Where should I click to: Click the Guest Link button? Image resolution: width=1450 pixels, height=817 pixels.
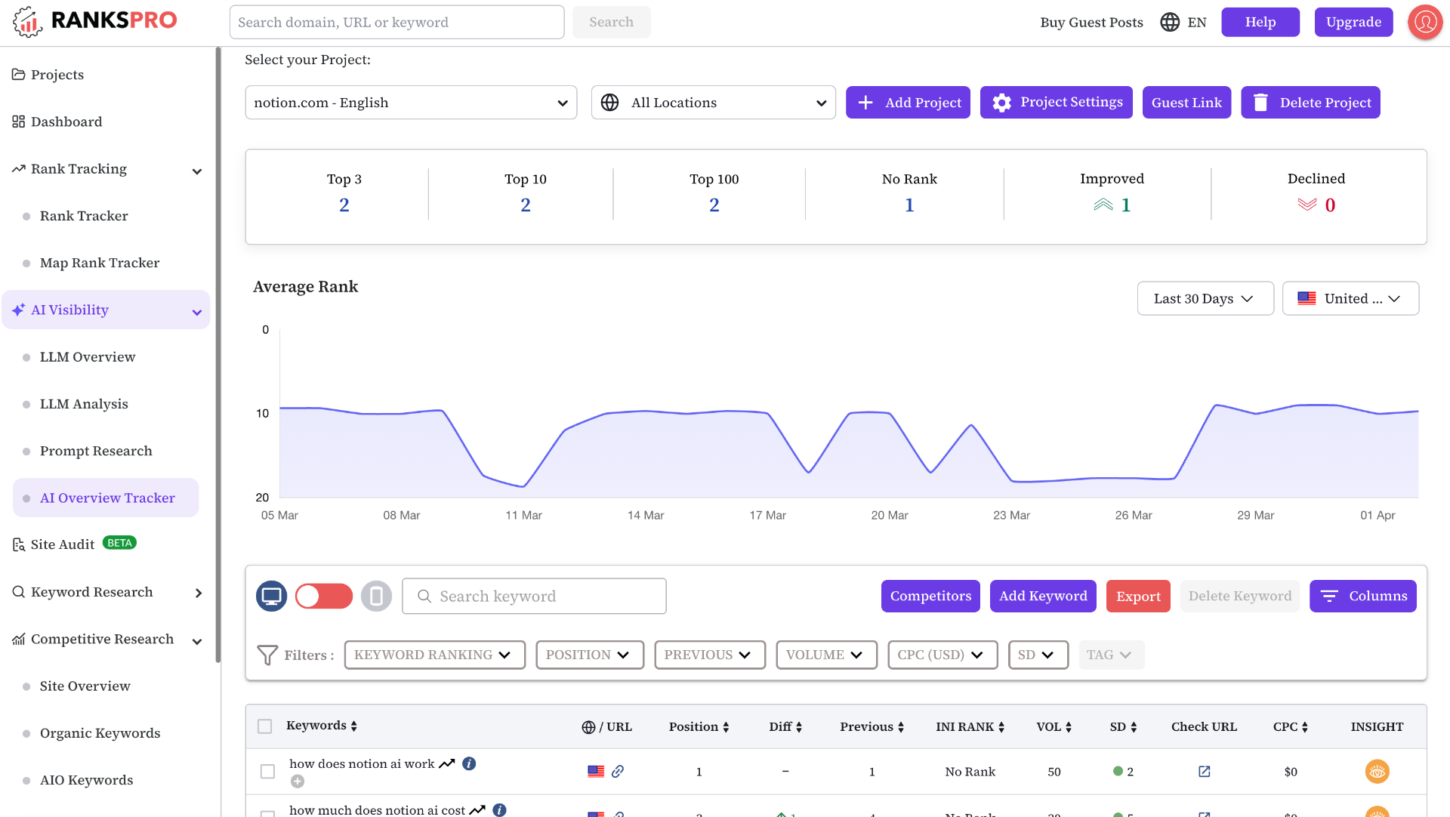(1186, 102)
